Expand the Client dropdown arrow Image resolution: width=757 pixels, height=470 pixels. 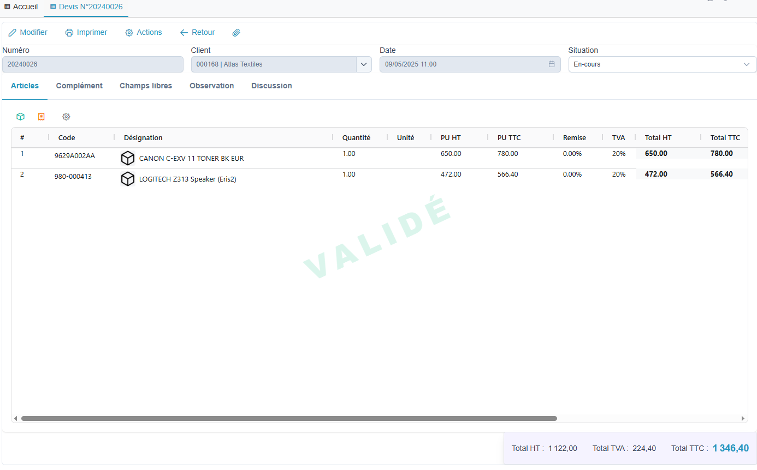[364, 64]
